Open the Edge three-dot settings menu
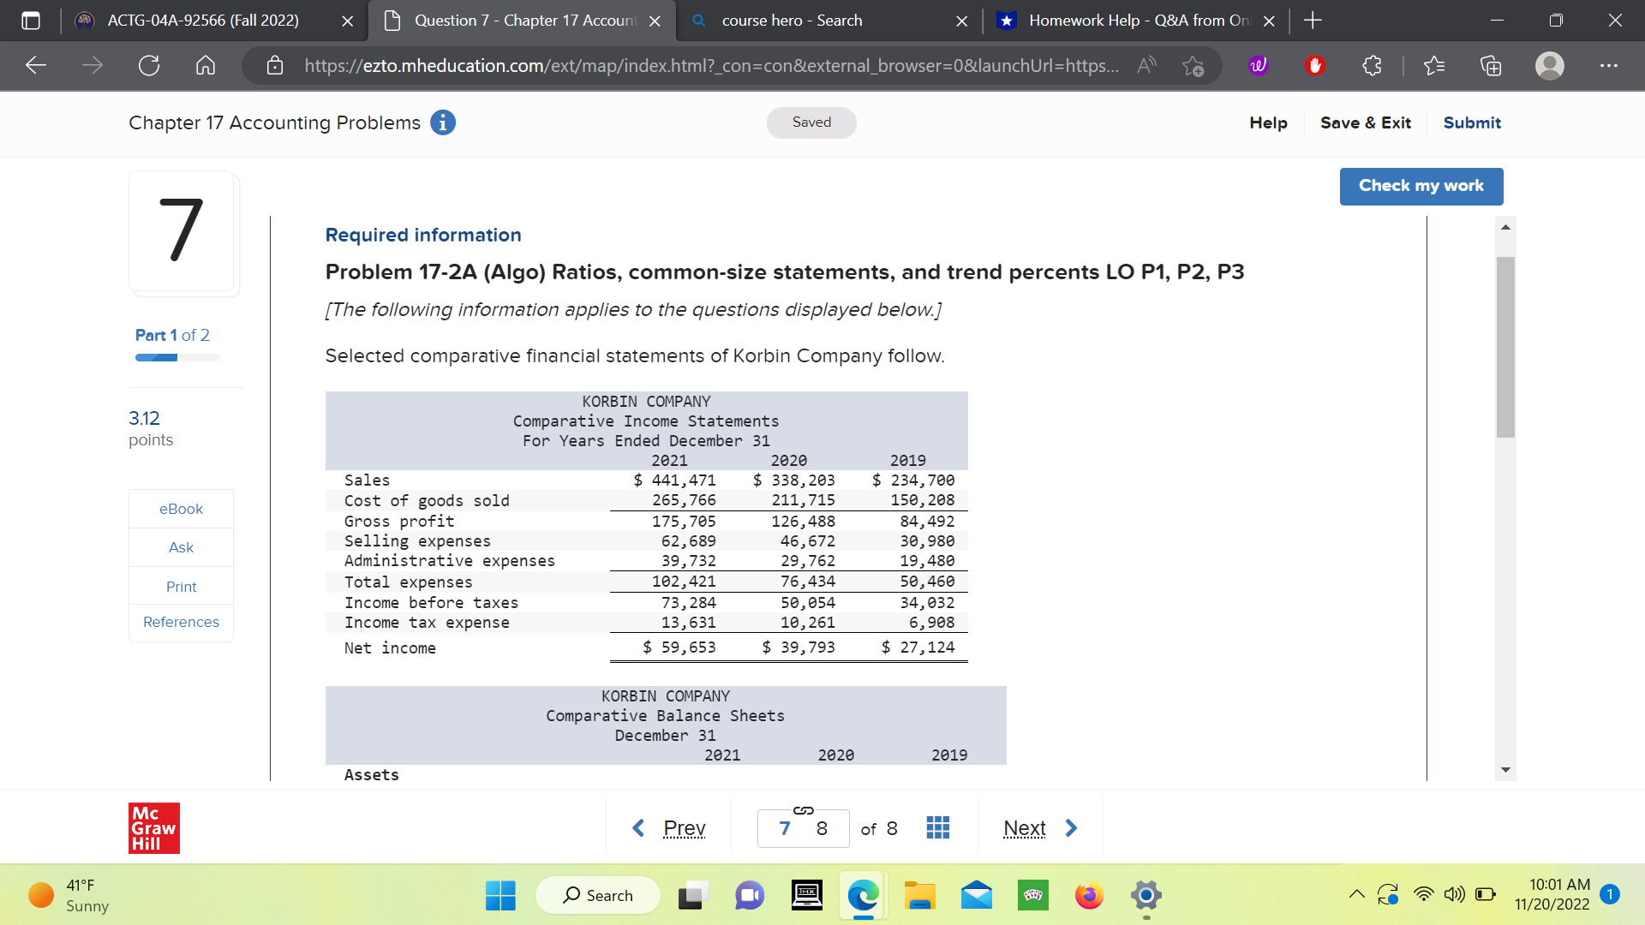 click(1609, 65)
